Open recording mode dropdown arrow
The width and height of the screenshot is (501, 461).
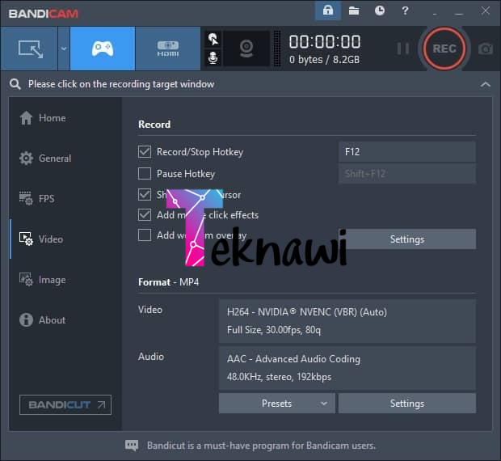click(64, 49)
